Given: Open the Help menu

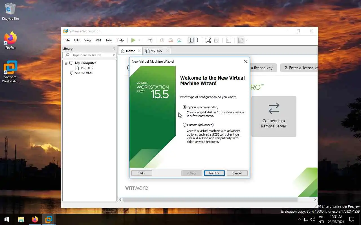Looking at the screenshot, I should point(120,40).
